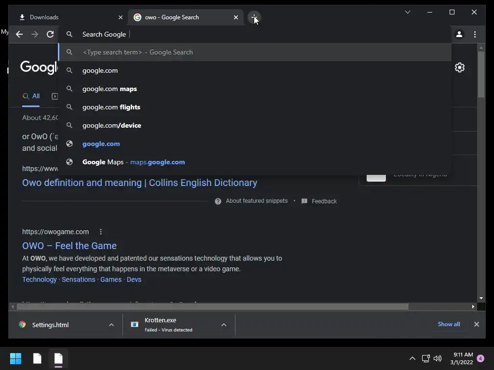Select first google.com search suggestion

(x=255, y=70)
